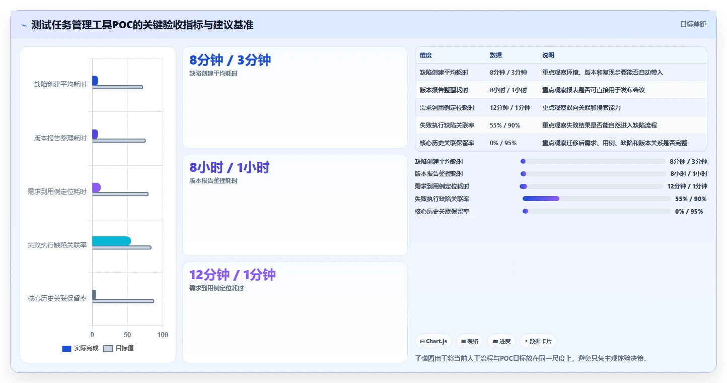Click the 版本报告整理耗时 chart axis label
Viewport: 727px width, 383px height.
[60, 138]
